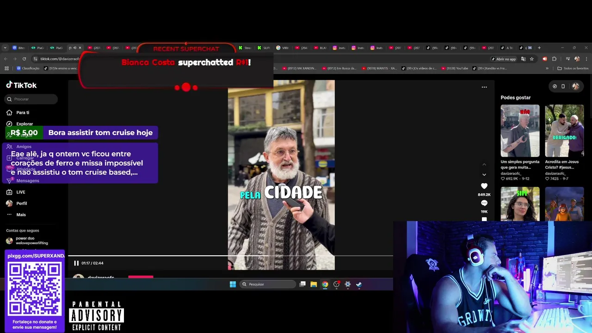Click the tiktok.com address bar
The height and width of the screenshot is (333, 592).
(x=59, y=59)
